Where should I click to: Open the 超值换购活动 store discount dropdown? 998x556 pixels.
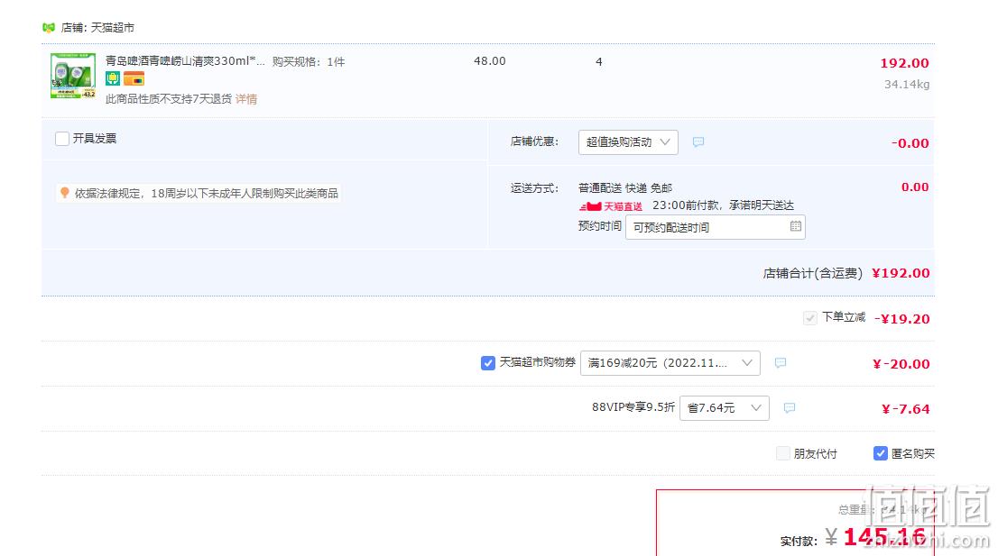click(628, 142)
